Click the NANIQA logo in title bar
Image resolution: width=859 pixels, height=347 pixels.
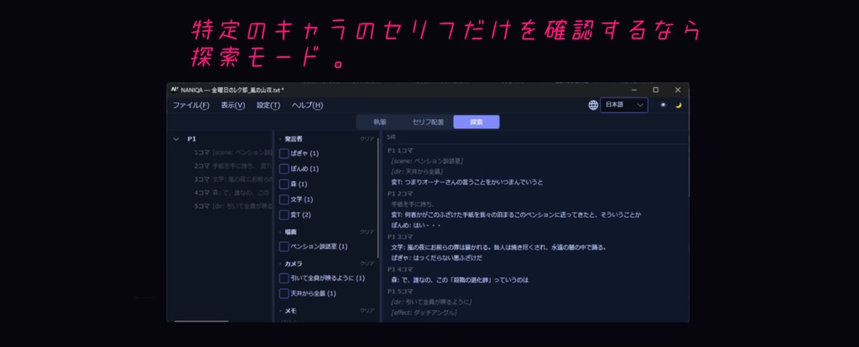[174, 90]
